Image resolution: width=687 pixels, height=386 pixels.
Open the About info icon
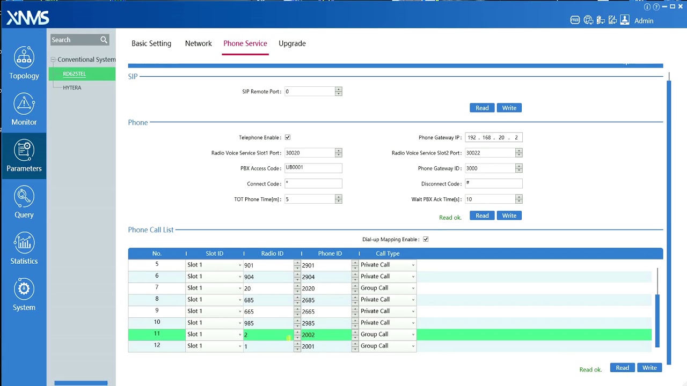[x=647, y=7]
